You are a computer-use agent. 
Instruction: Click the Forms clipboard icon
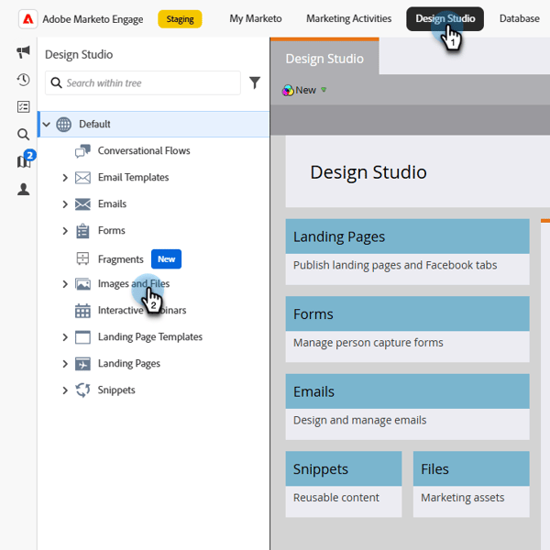point(82,231)
